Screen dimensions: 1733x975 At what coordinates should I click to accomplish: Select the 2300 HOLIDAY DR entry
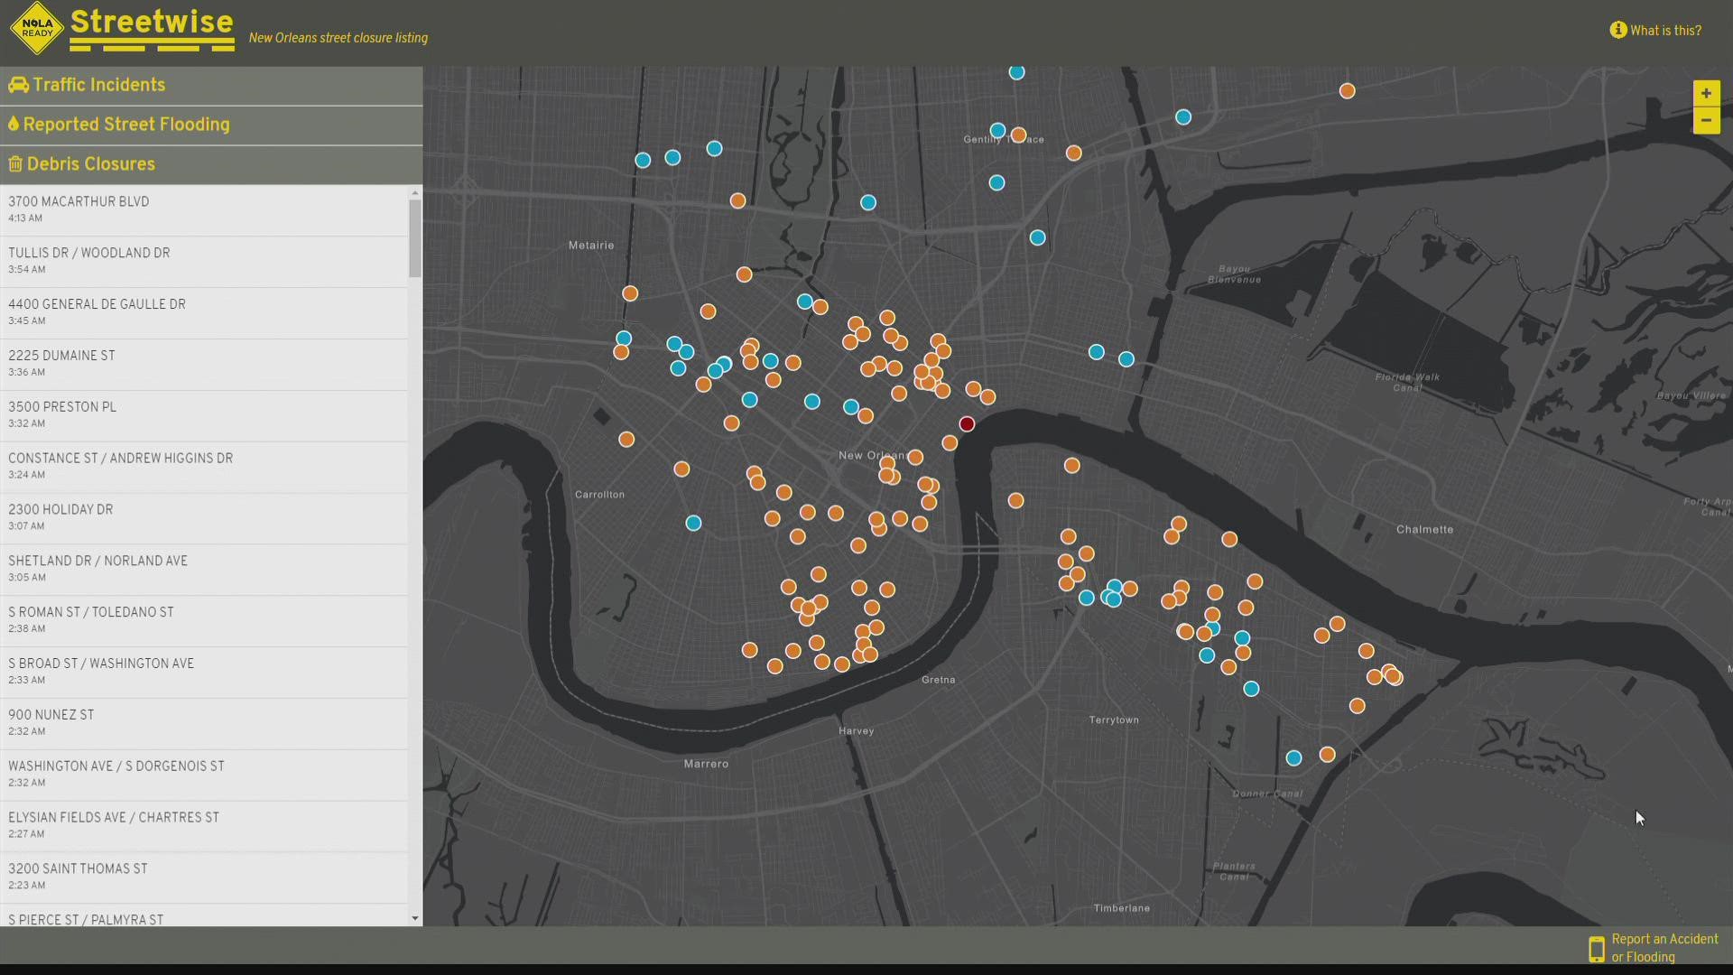click(204, 519)
